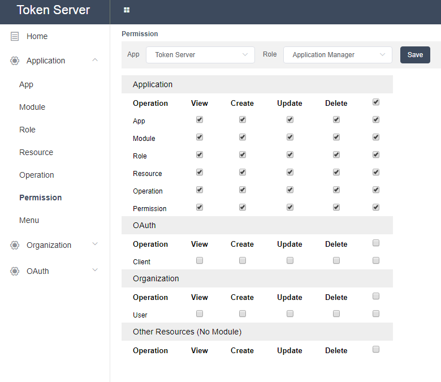
Task: Uncheck Delete permission for Module row
Action: [x=336, y=137]
